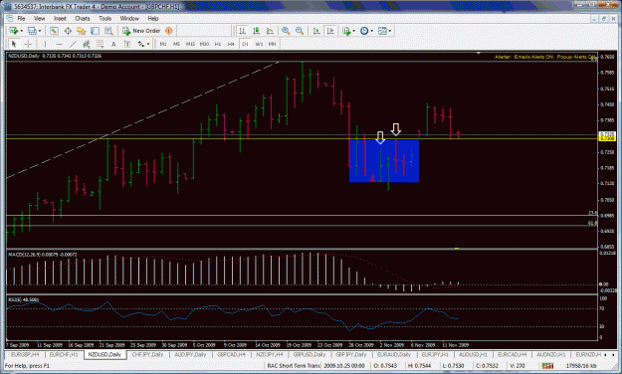Open the Profiles toolbar icon
Screen dimensions: 622x374
[x=32, y=31]
